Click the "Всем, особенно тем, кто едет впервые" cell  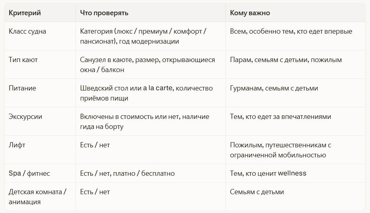(291, 31)
